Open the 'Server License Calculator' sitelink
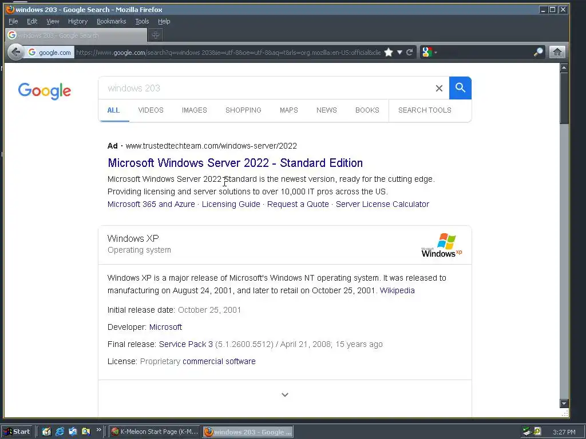 point(382,204)
